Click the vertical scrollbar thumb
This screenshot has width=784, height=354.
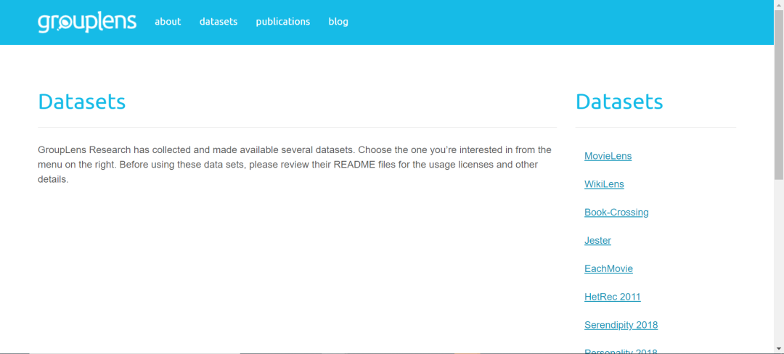[779, 94]
